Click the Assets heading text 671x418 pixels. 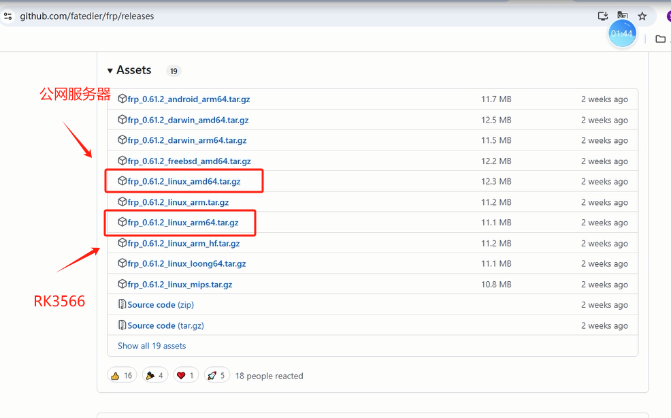134,70
